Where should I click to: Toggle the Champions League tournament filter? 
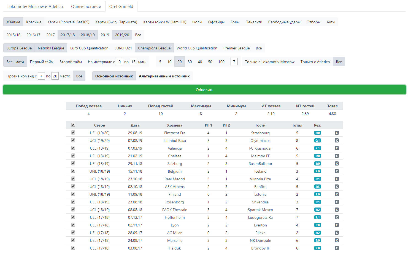(x=154, y=48)
